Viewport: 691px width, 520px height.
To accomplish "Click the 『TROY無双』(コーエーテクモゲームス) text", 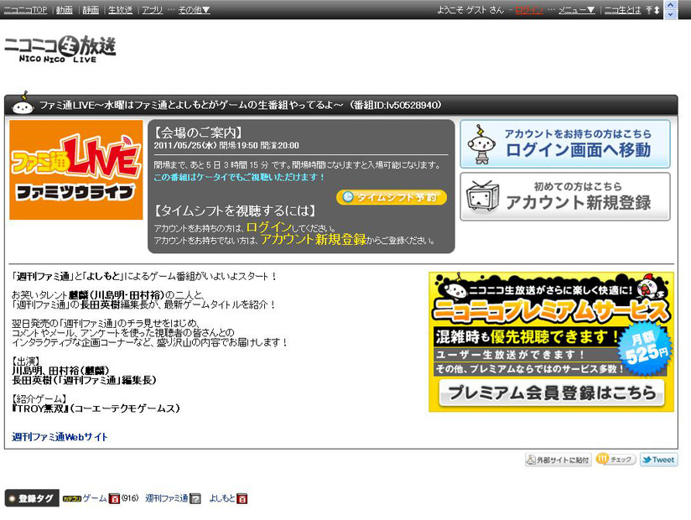I will pyautogui.click(x=96, y=408).
